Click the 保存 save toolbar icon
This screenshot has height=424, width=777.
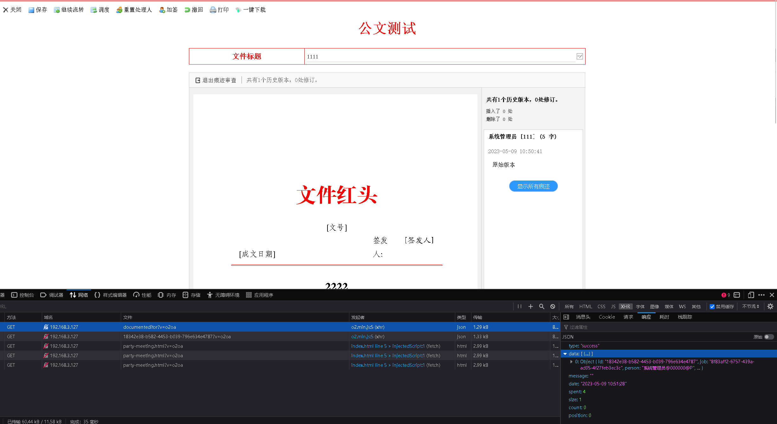[31, 10]
